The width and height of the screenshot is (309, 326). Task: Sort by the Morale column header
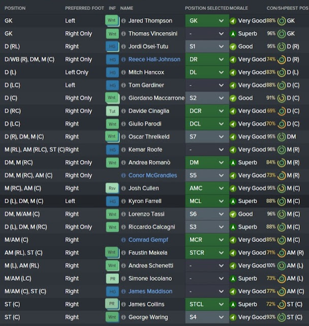pos(239,8)
